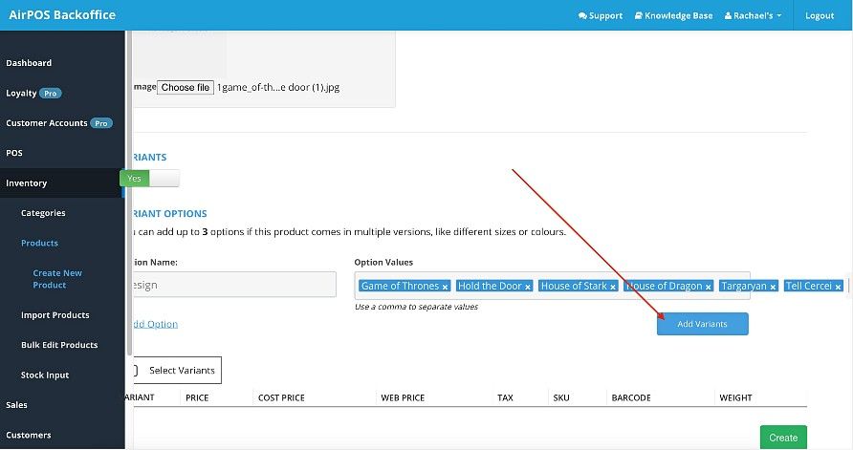Click the Add Variants button

coord(702,324)
